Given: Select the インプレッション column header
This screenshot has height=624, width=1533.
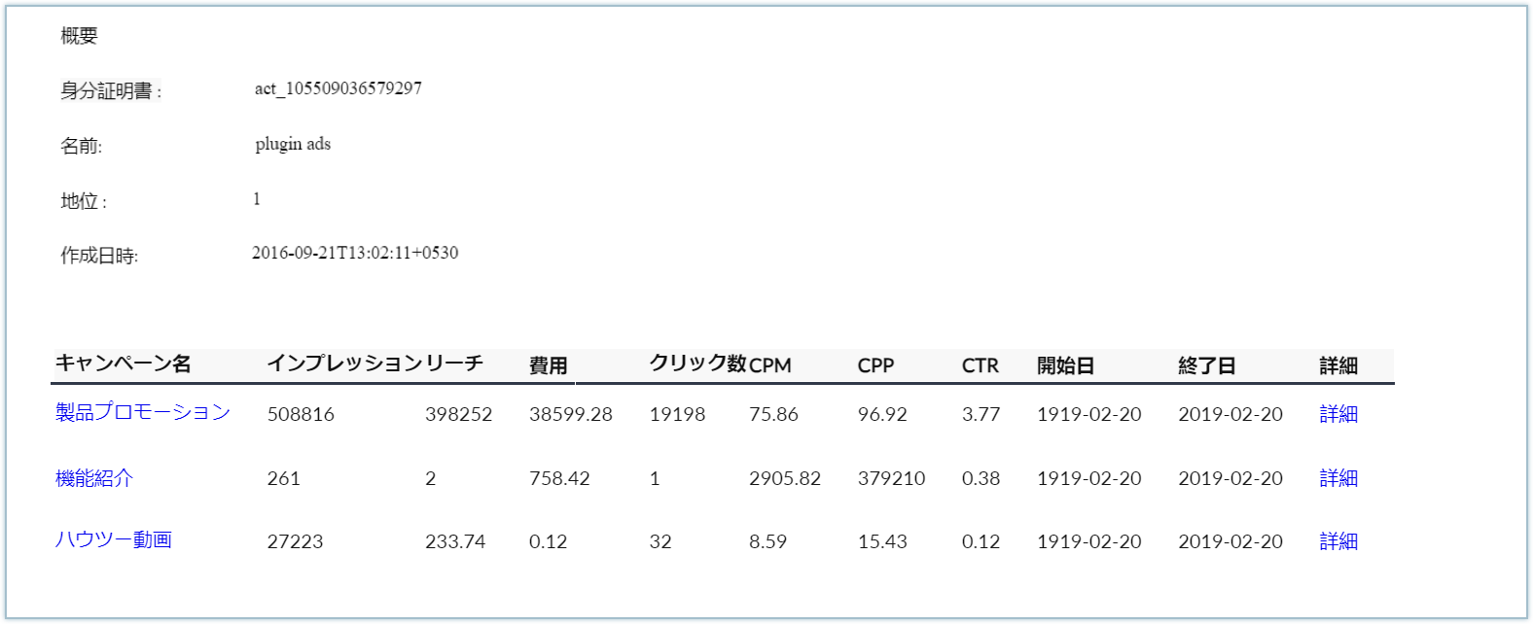Looking at the screenshot, I should pyautogui.click(x=345, y=364).
